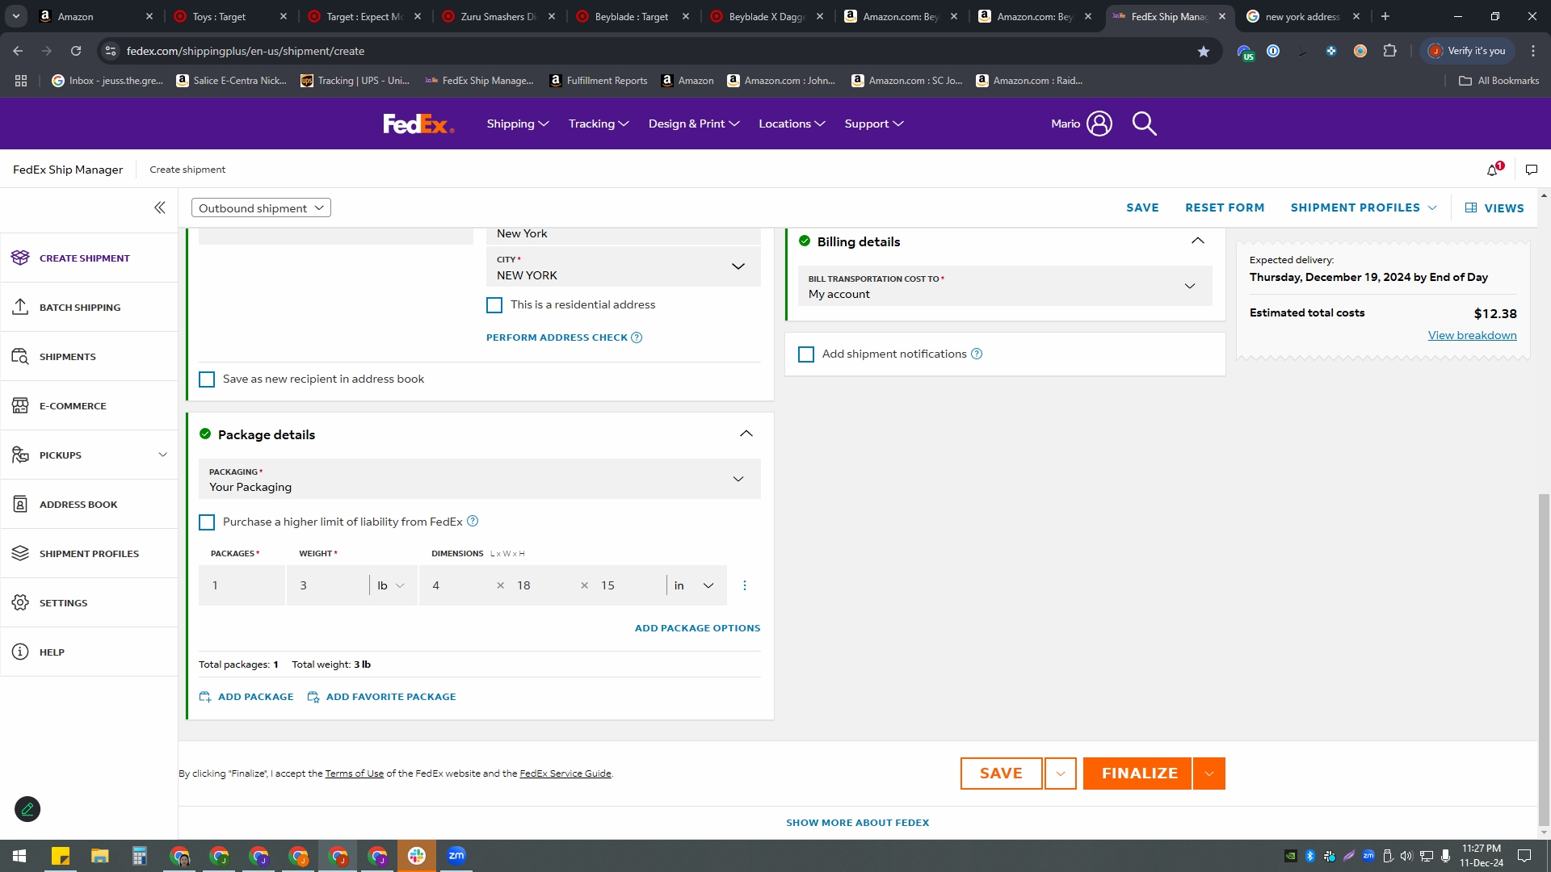1551x872 pixels.
Task: Collapse the sidebar with double-chevron icon
Action: click(160, 208)
